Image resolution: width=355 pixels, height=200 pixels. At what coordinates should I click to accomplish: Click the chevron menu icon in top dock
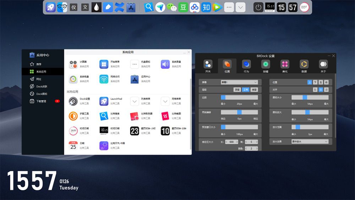tap(240, 7)
